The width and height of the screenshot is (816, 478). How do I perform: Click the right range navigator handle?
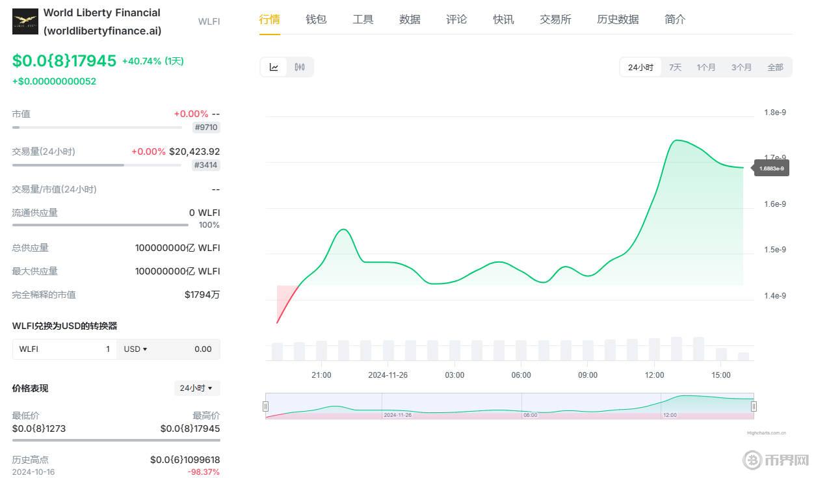(754, 406)
